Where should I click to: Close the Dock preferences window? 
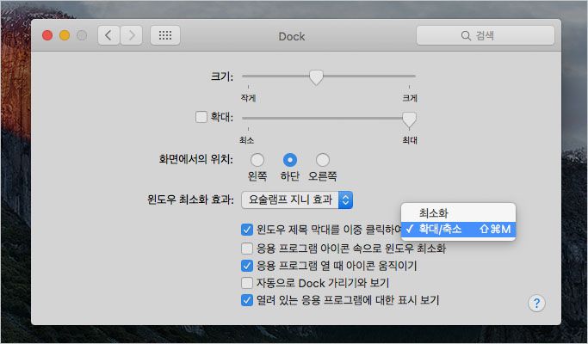pos(47,35)
